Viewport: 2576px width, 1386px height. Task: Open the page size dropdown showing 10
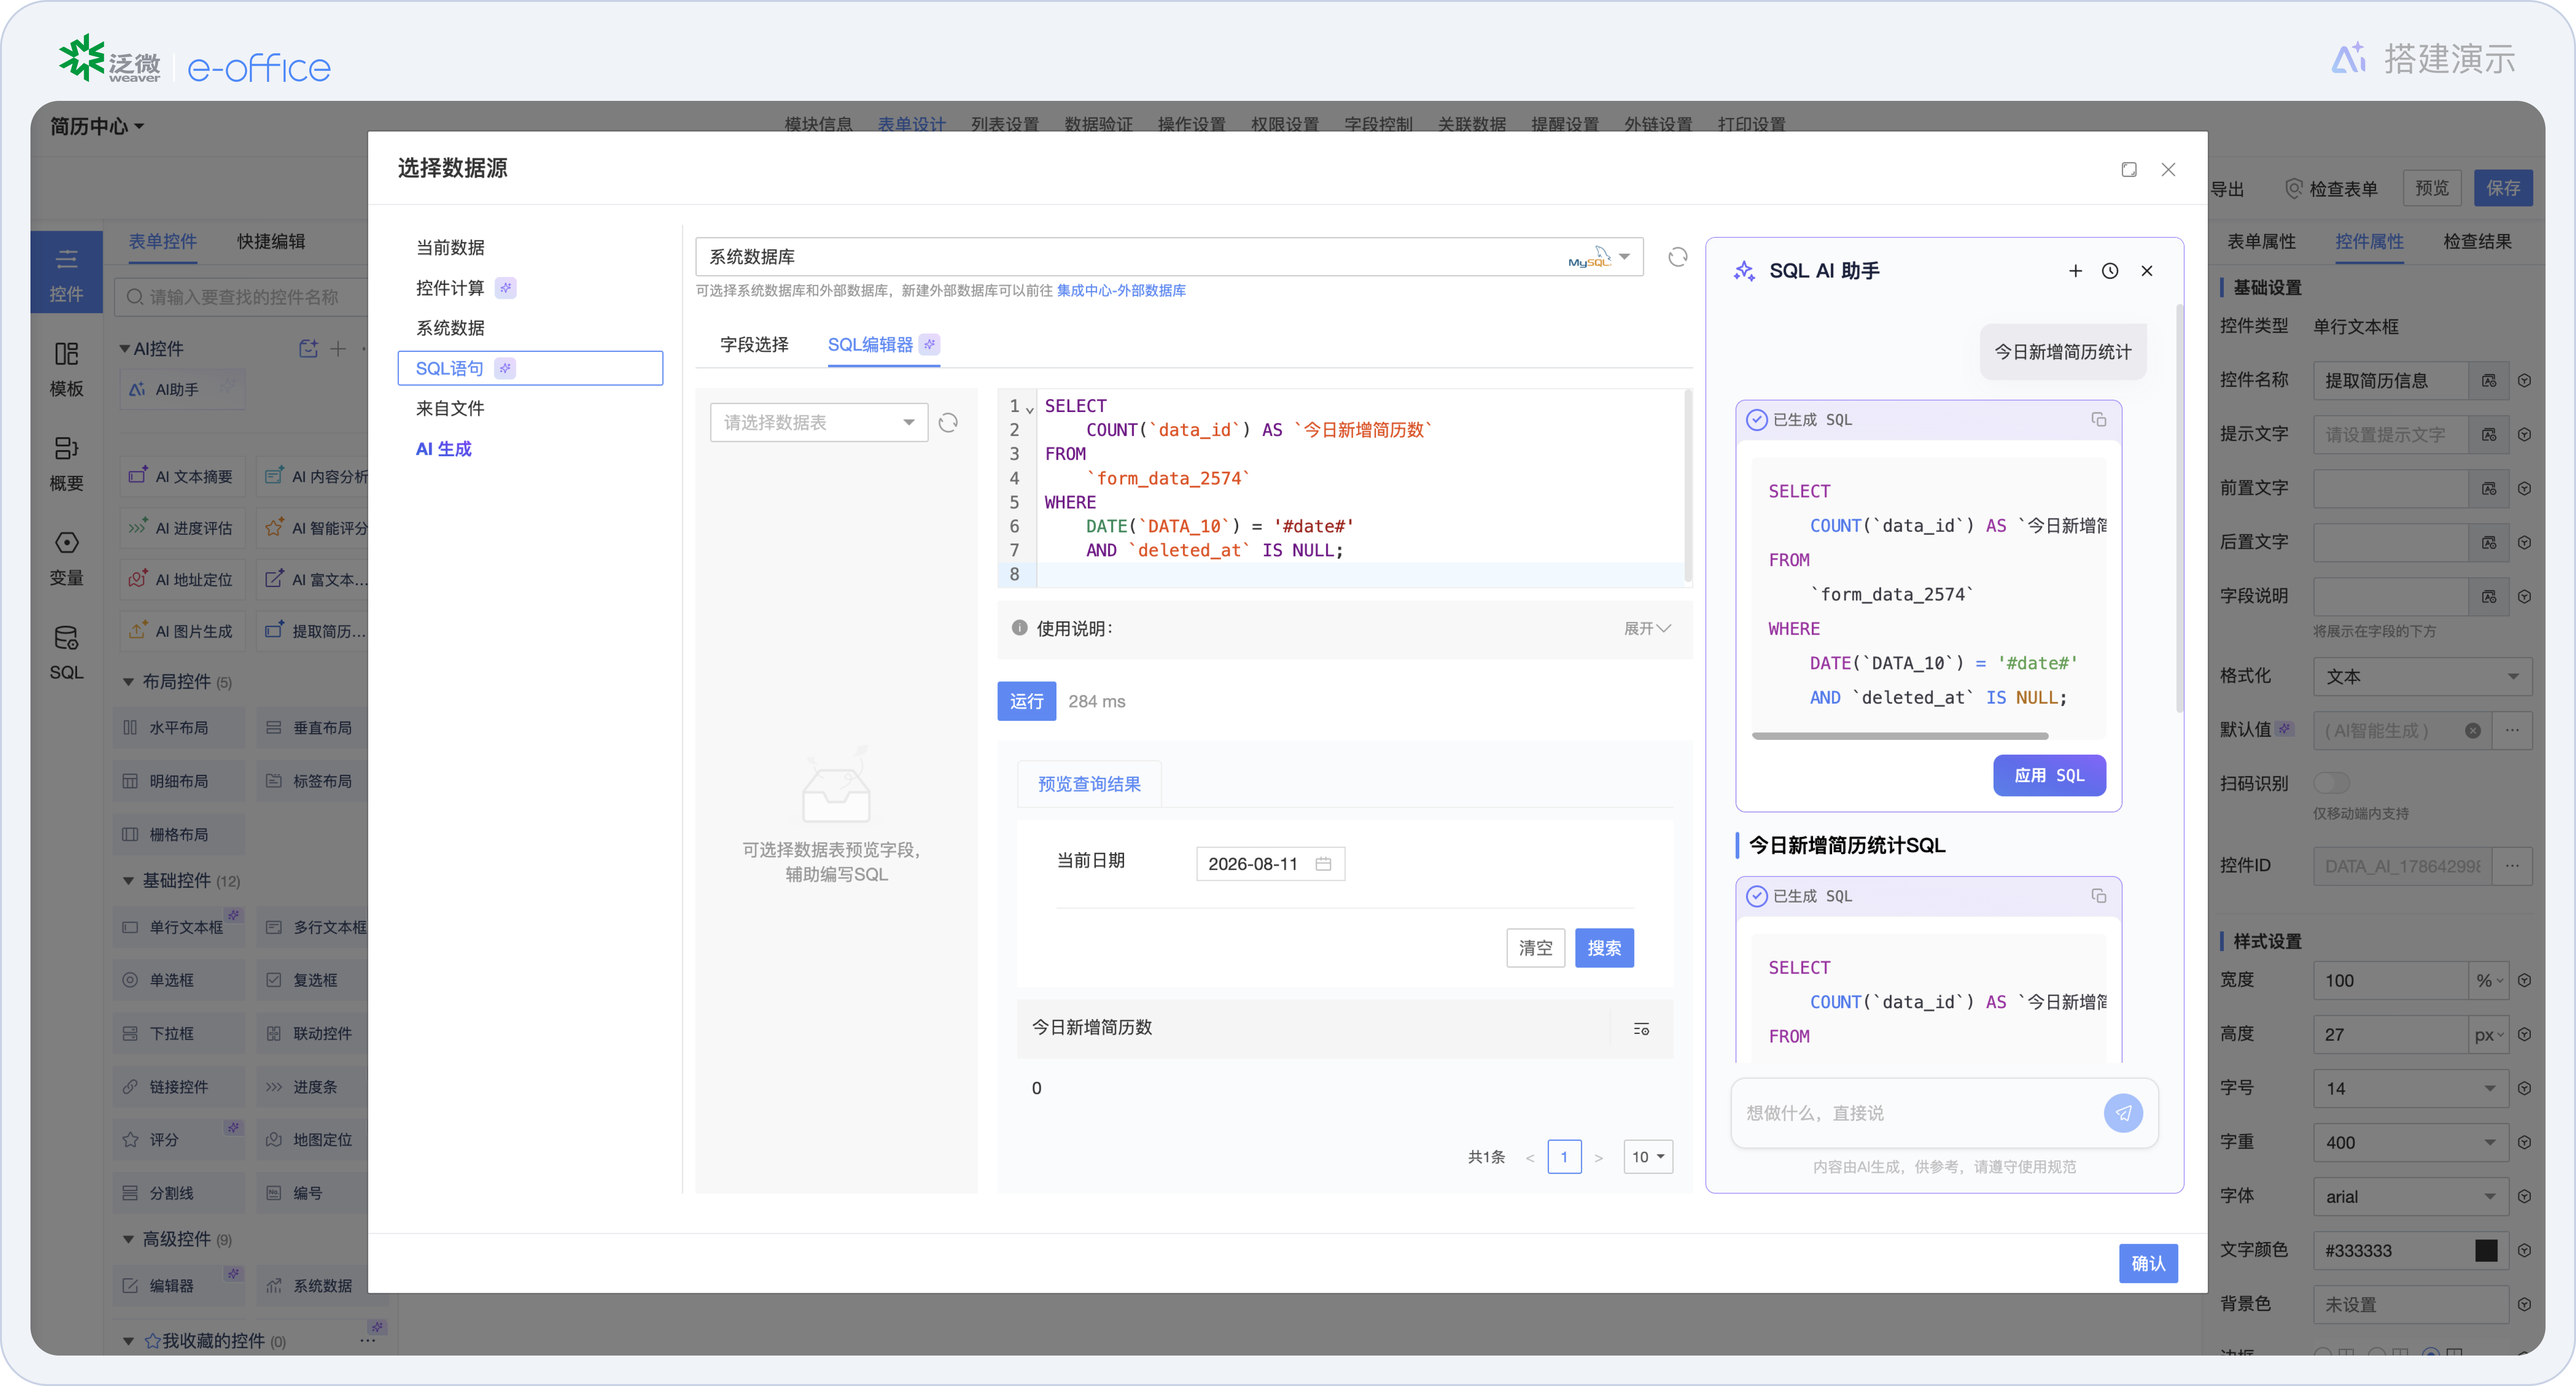click(x=1647, y=1157)
